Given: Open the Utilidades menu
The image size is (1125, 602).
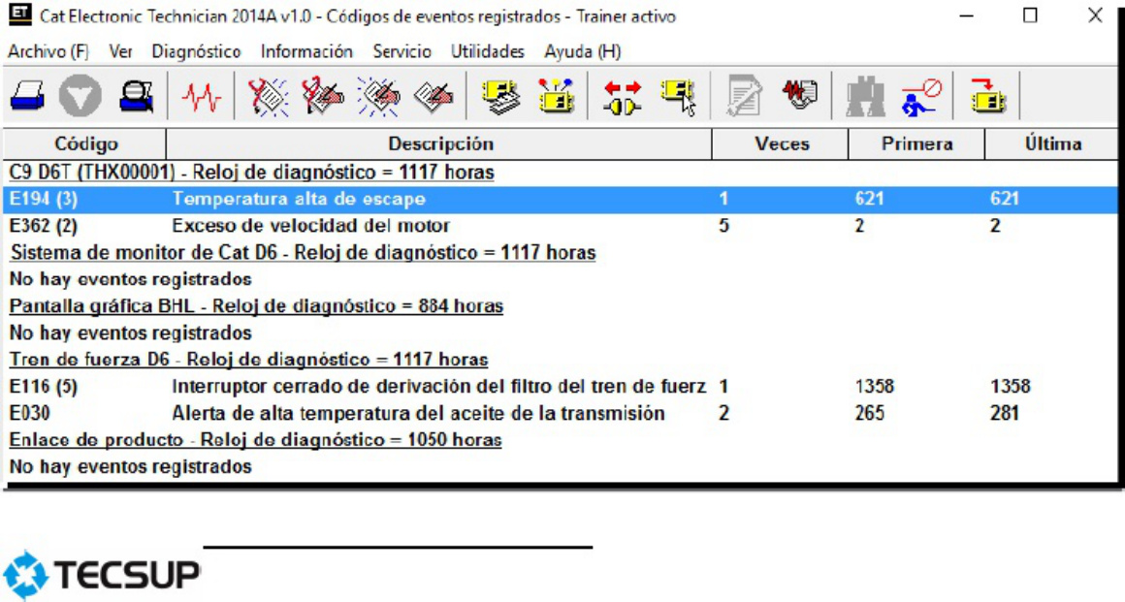Looking at the screenshot, I should tap(487, 51).
